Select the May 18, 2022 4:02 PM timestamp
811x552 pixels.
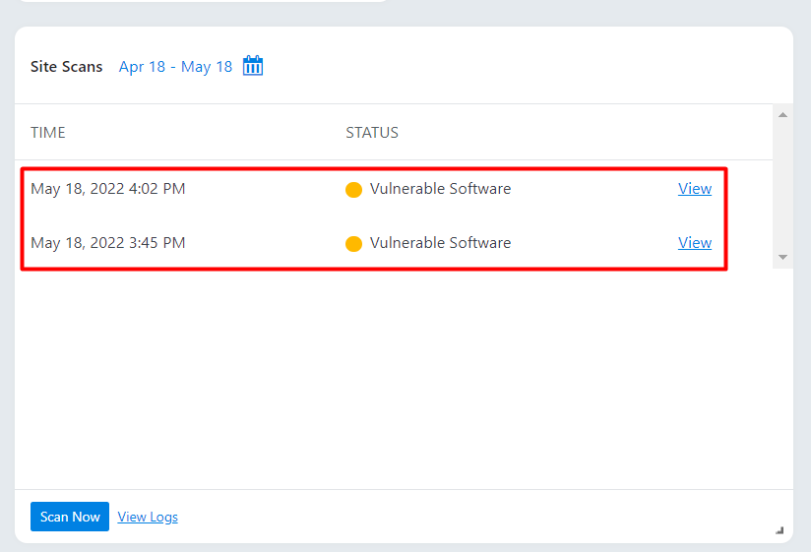tap(107, 189)
